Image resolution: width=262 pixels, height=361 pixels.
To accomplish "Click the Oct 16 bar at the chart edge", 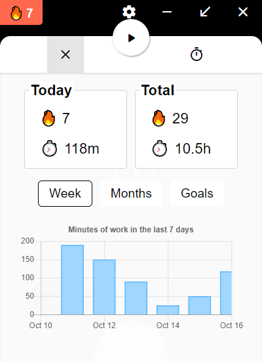I will [x=226, y=293].
